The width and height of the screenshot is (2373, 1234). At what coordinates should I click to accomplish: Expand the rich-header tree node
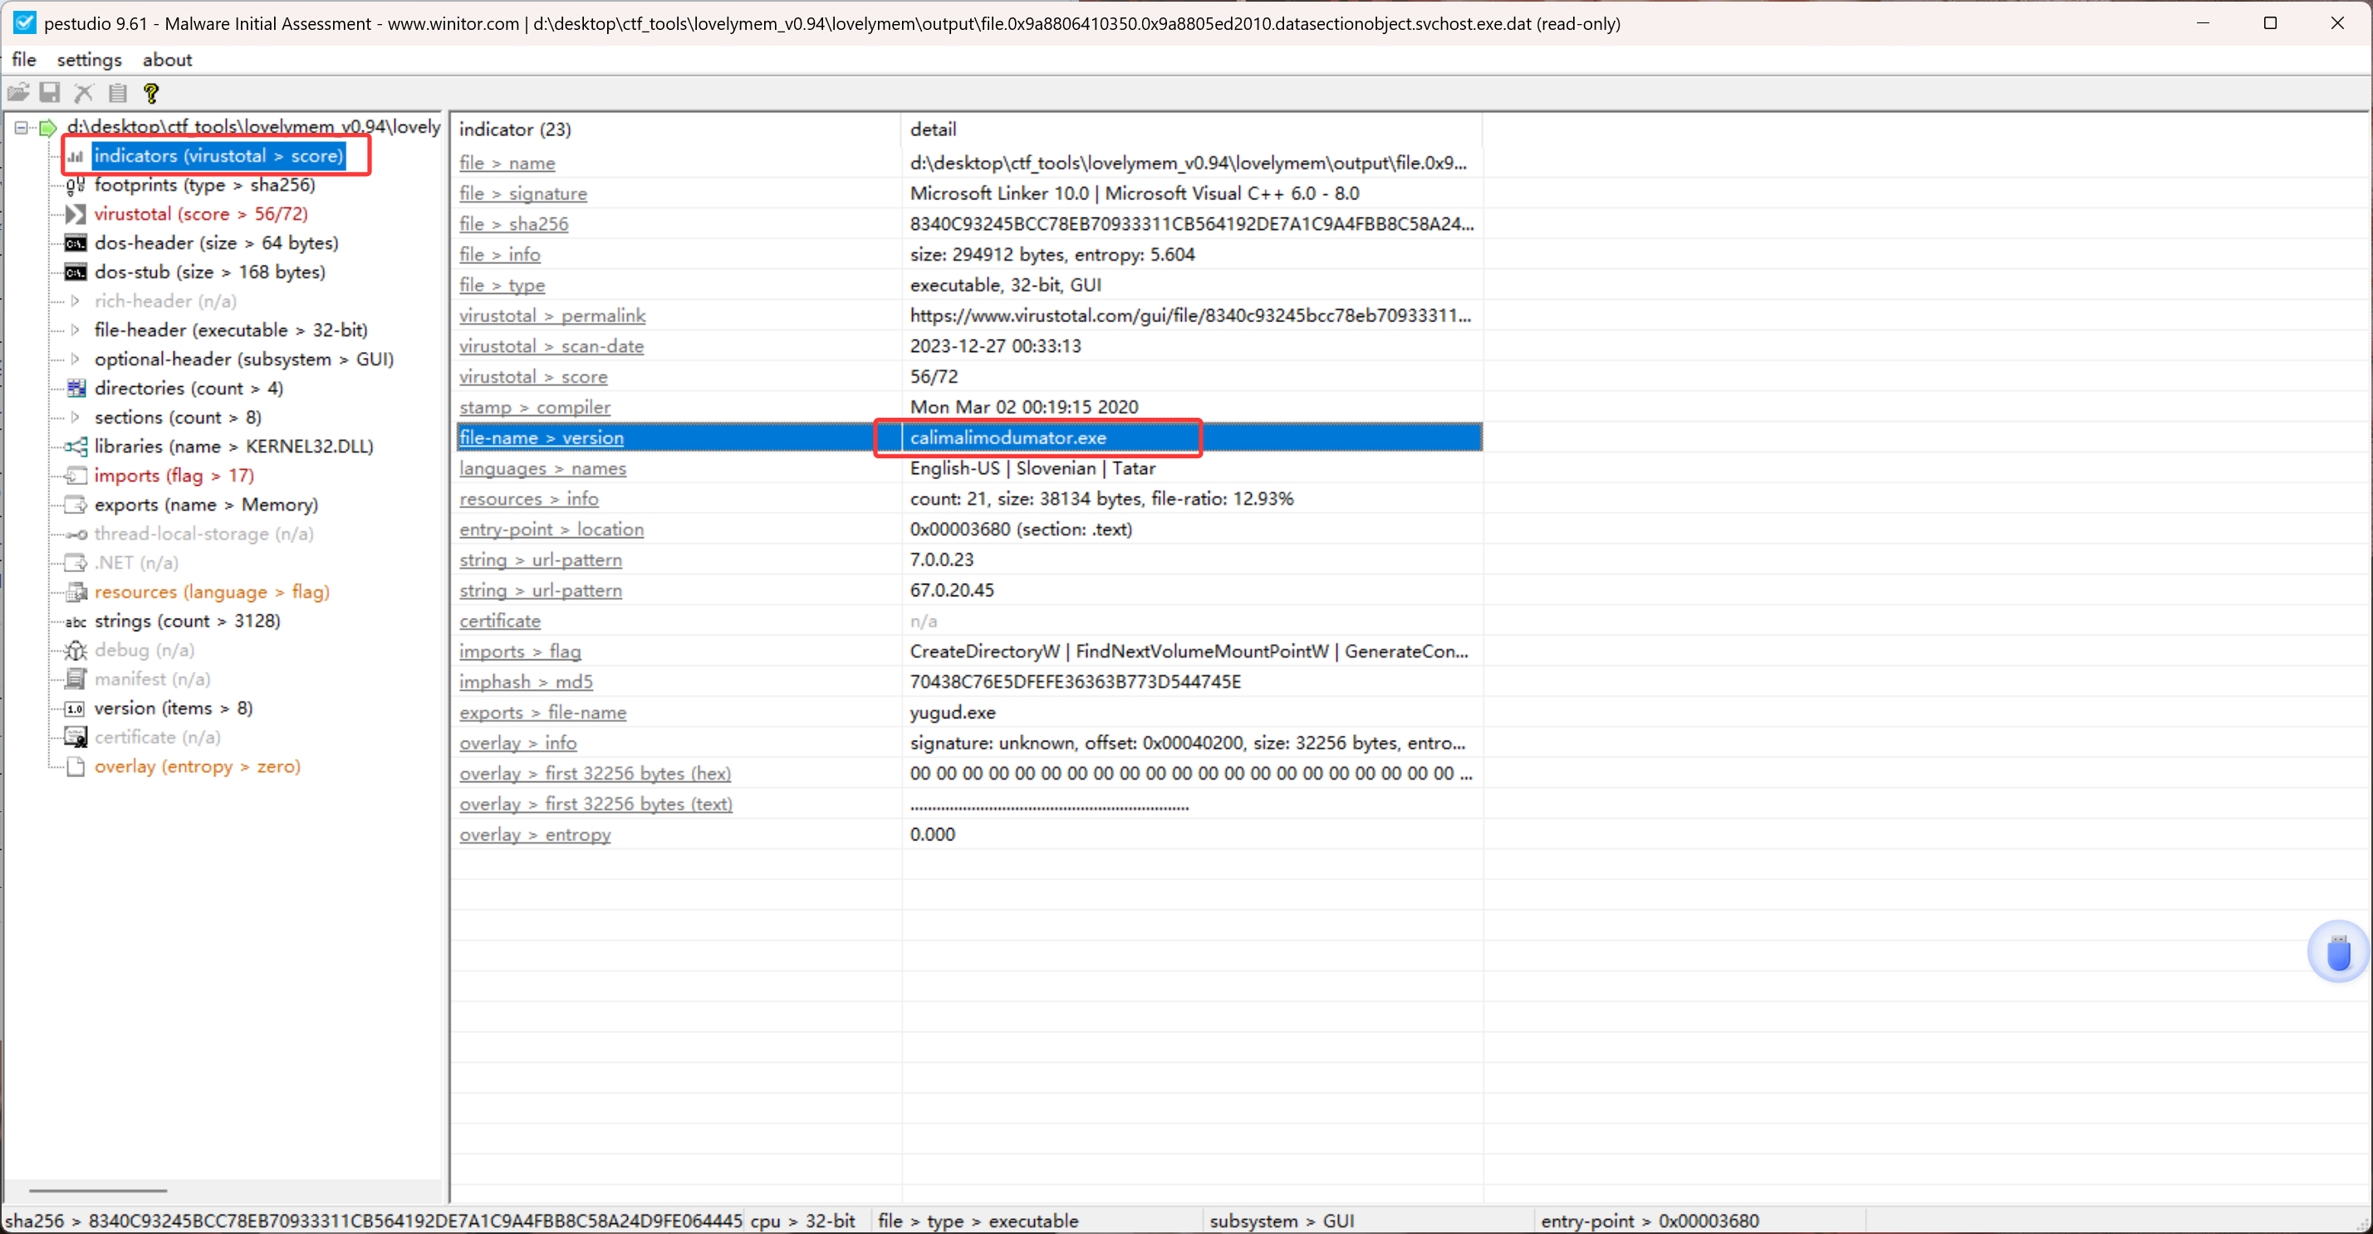76,301
